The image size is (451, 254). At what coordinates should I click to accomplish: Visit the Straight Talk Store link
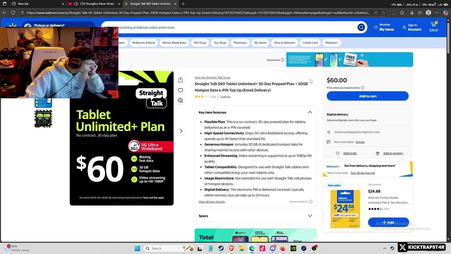tap(212, 78)
